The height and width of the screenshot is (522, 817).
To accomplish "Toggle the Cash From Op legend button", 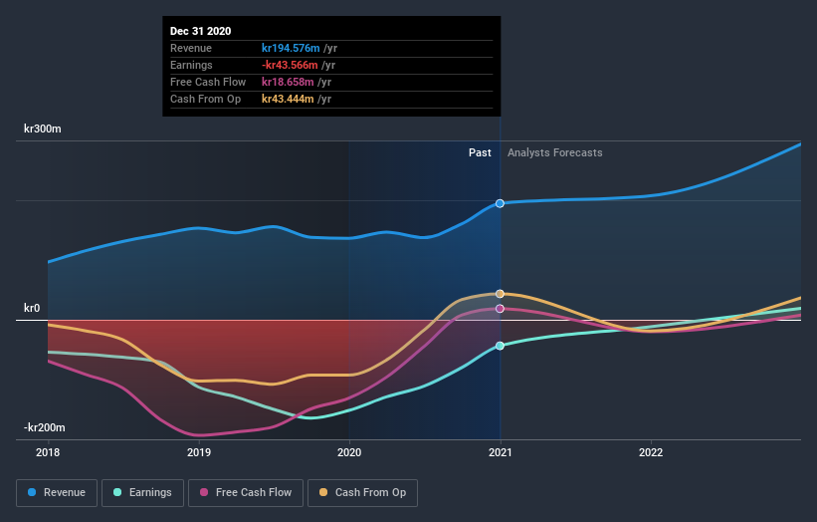I will tap(362, 493).
